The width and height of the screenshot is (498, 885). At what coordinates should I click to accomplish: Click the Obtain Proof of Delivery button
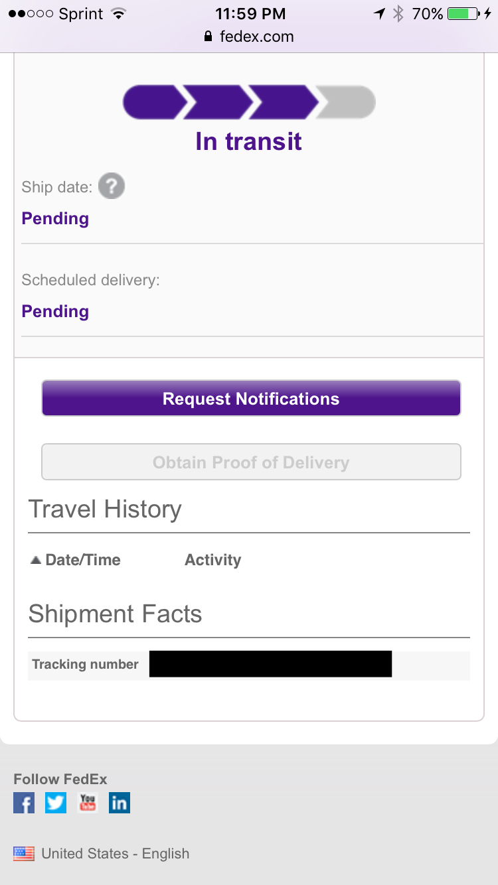pos(251,462)
